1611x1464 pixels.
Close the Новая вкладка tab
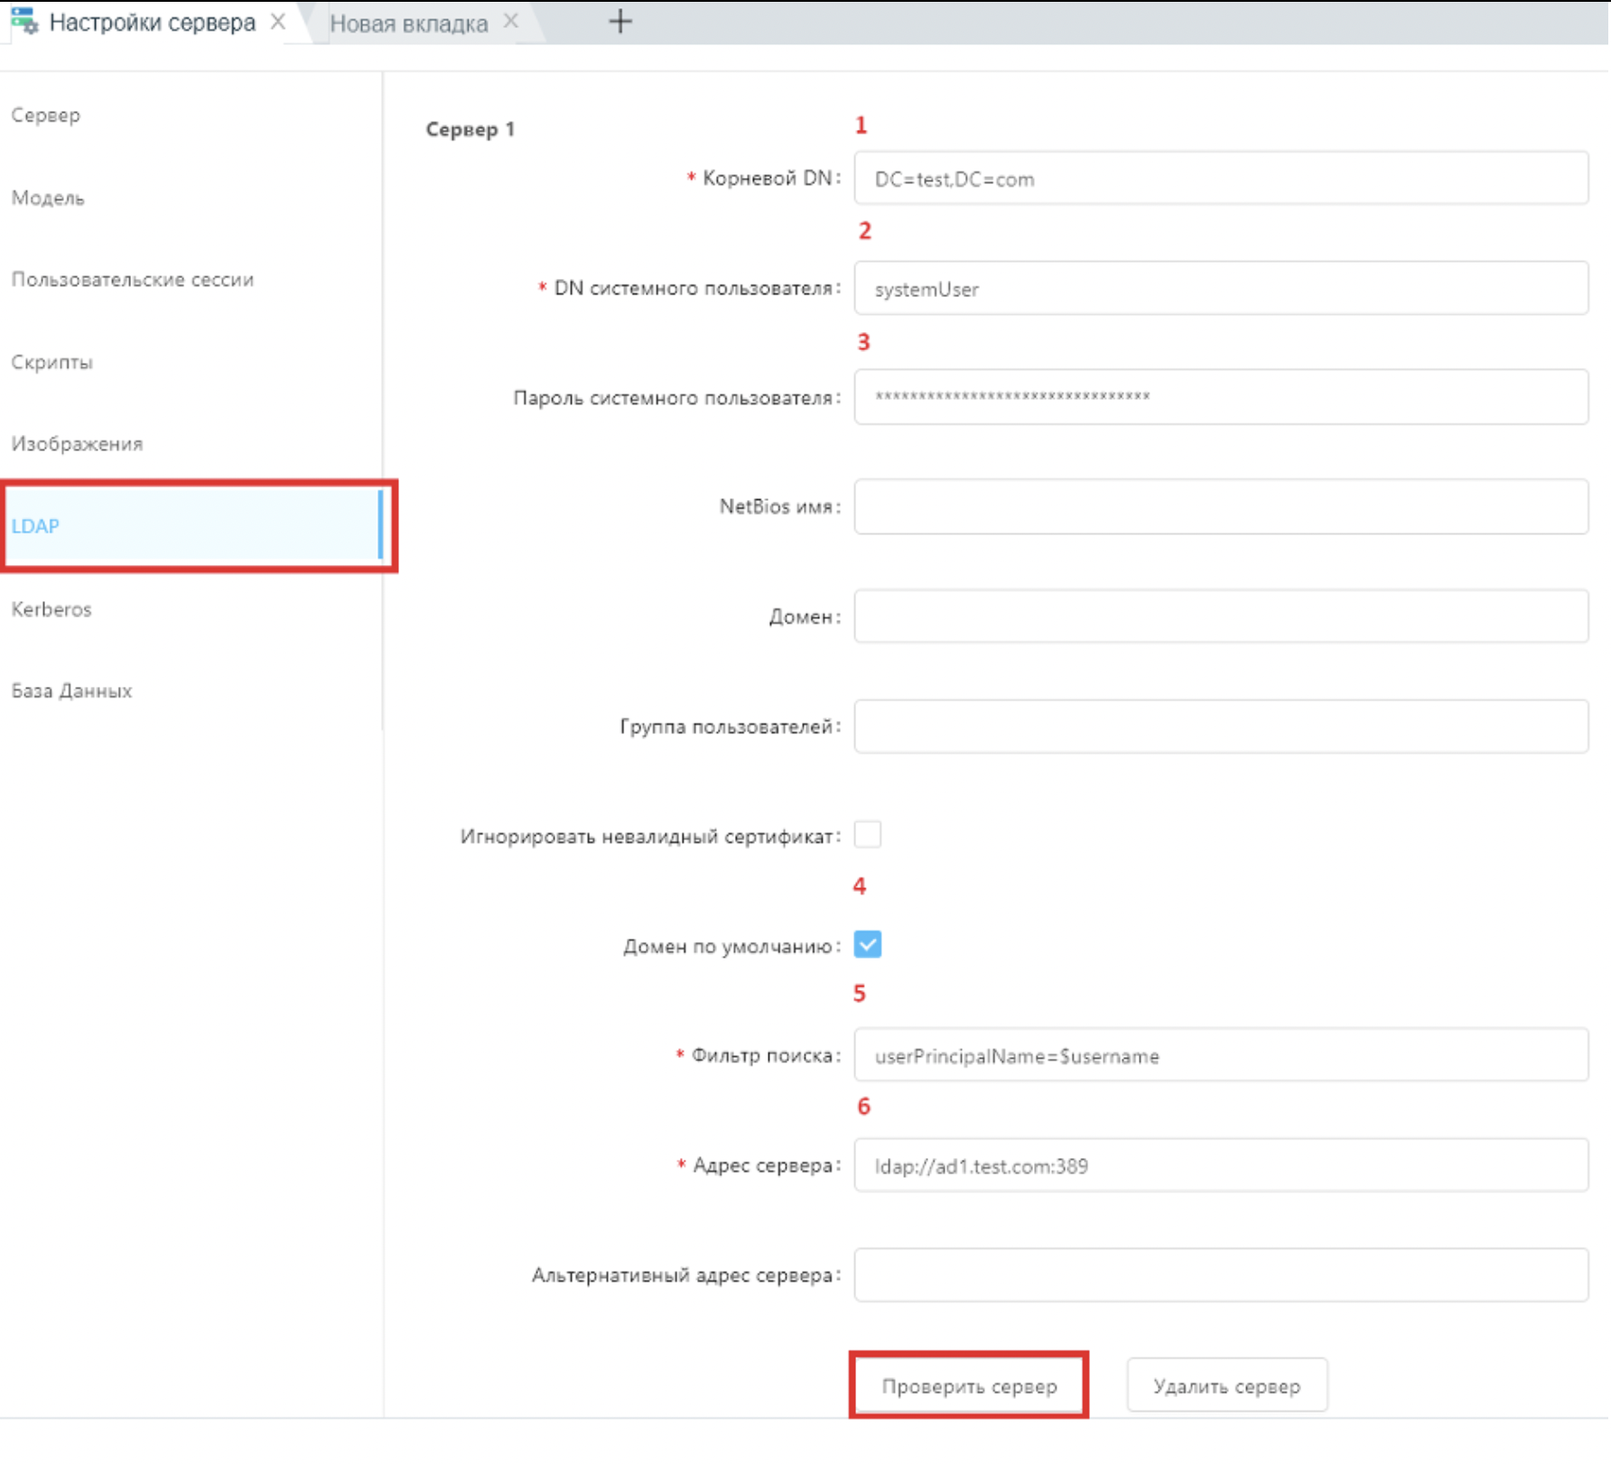pos(511,22)
